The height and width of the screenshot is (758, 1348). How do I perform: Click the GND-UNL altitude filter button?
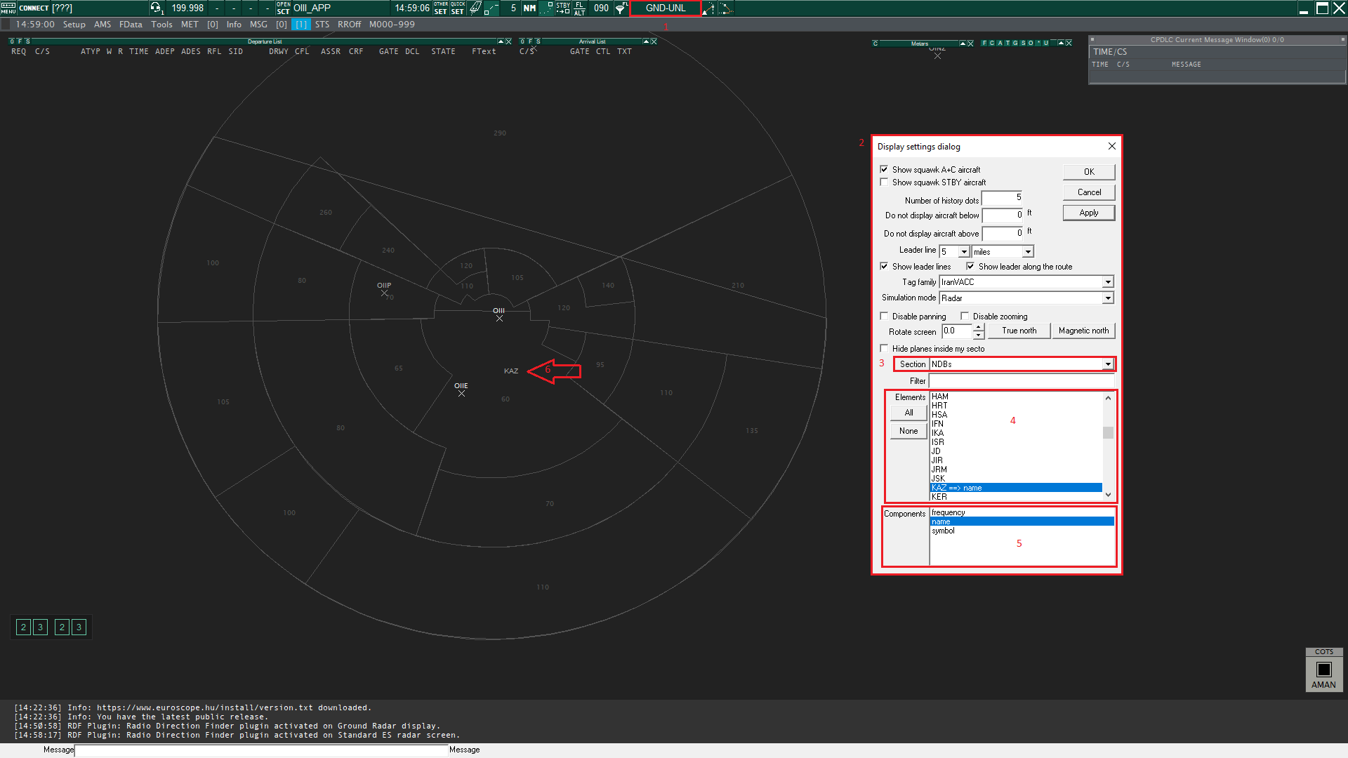666,8
